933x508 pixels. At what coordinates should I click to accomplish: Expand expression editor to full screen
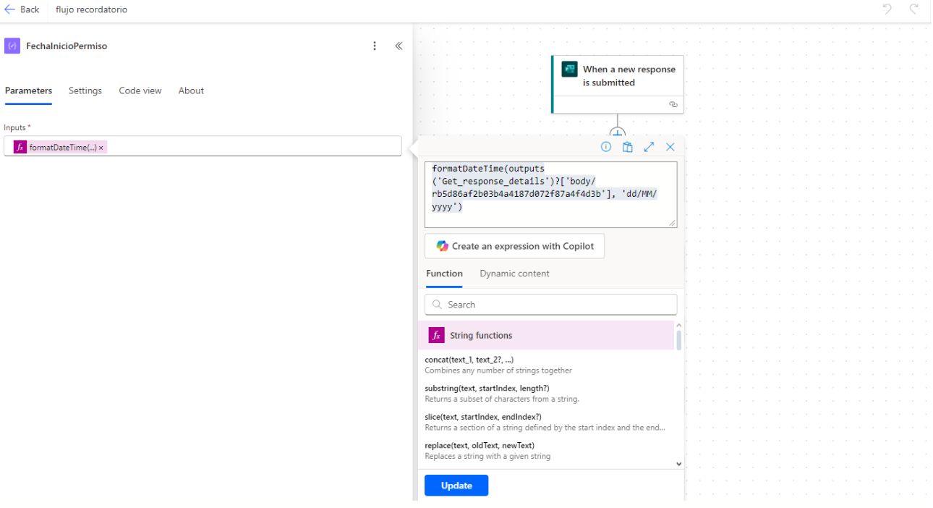pos(649,147)
